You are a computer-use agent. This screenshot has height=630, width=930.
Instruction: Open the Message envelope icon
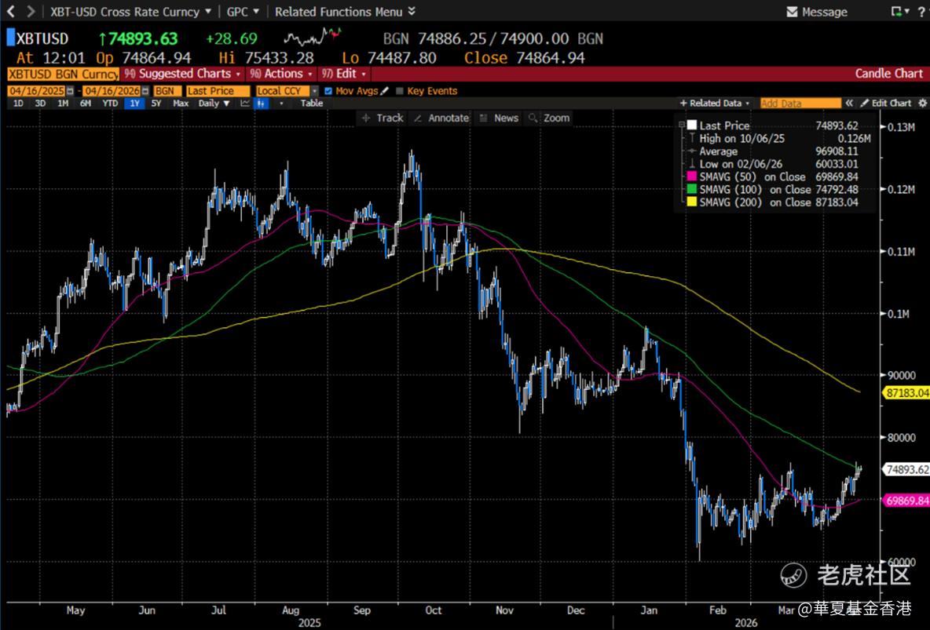792,12
